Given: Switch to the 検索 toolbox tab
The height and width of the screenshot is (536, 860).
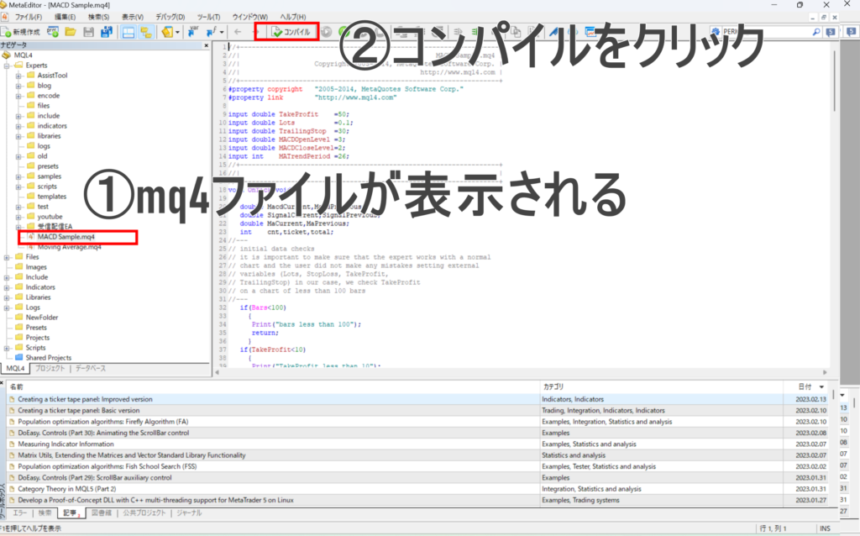Looking at the screenshot, I should 45,513.
